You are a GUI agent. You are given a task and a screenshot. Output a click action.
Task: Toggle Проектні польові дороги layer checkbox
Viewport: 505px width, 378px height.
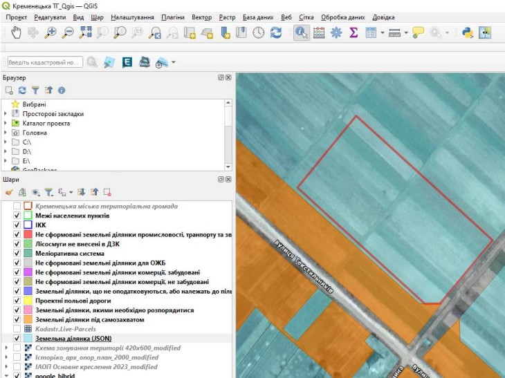coord(17,301)
